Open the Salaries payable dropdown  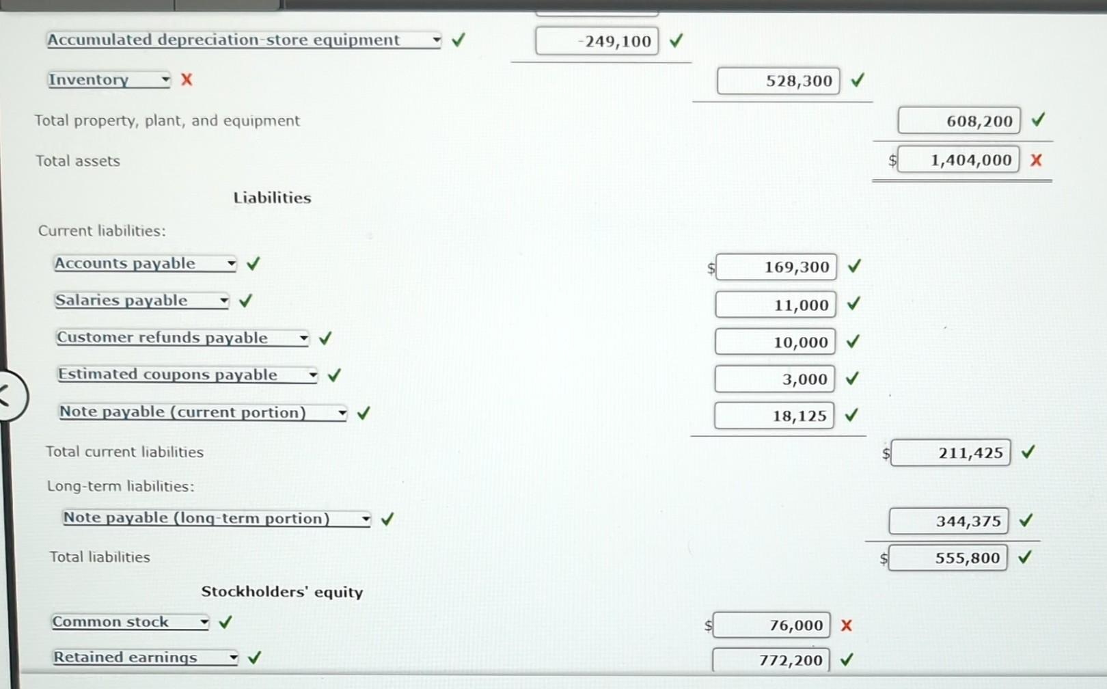223,301
